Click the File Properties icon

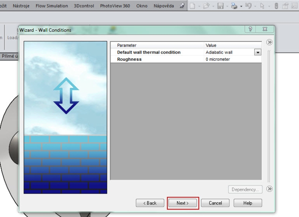(285, 6)
